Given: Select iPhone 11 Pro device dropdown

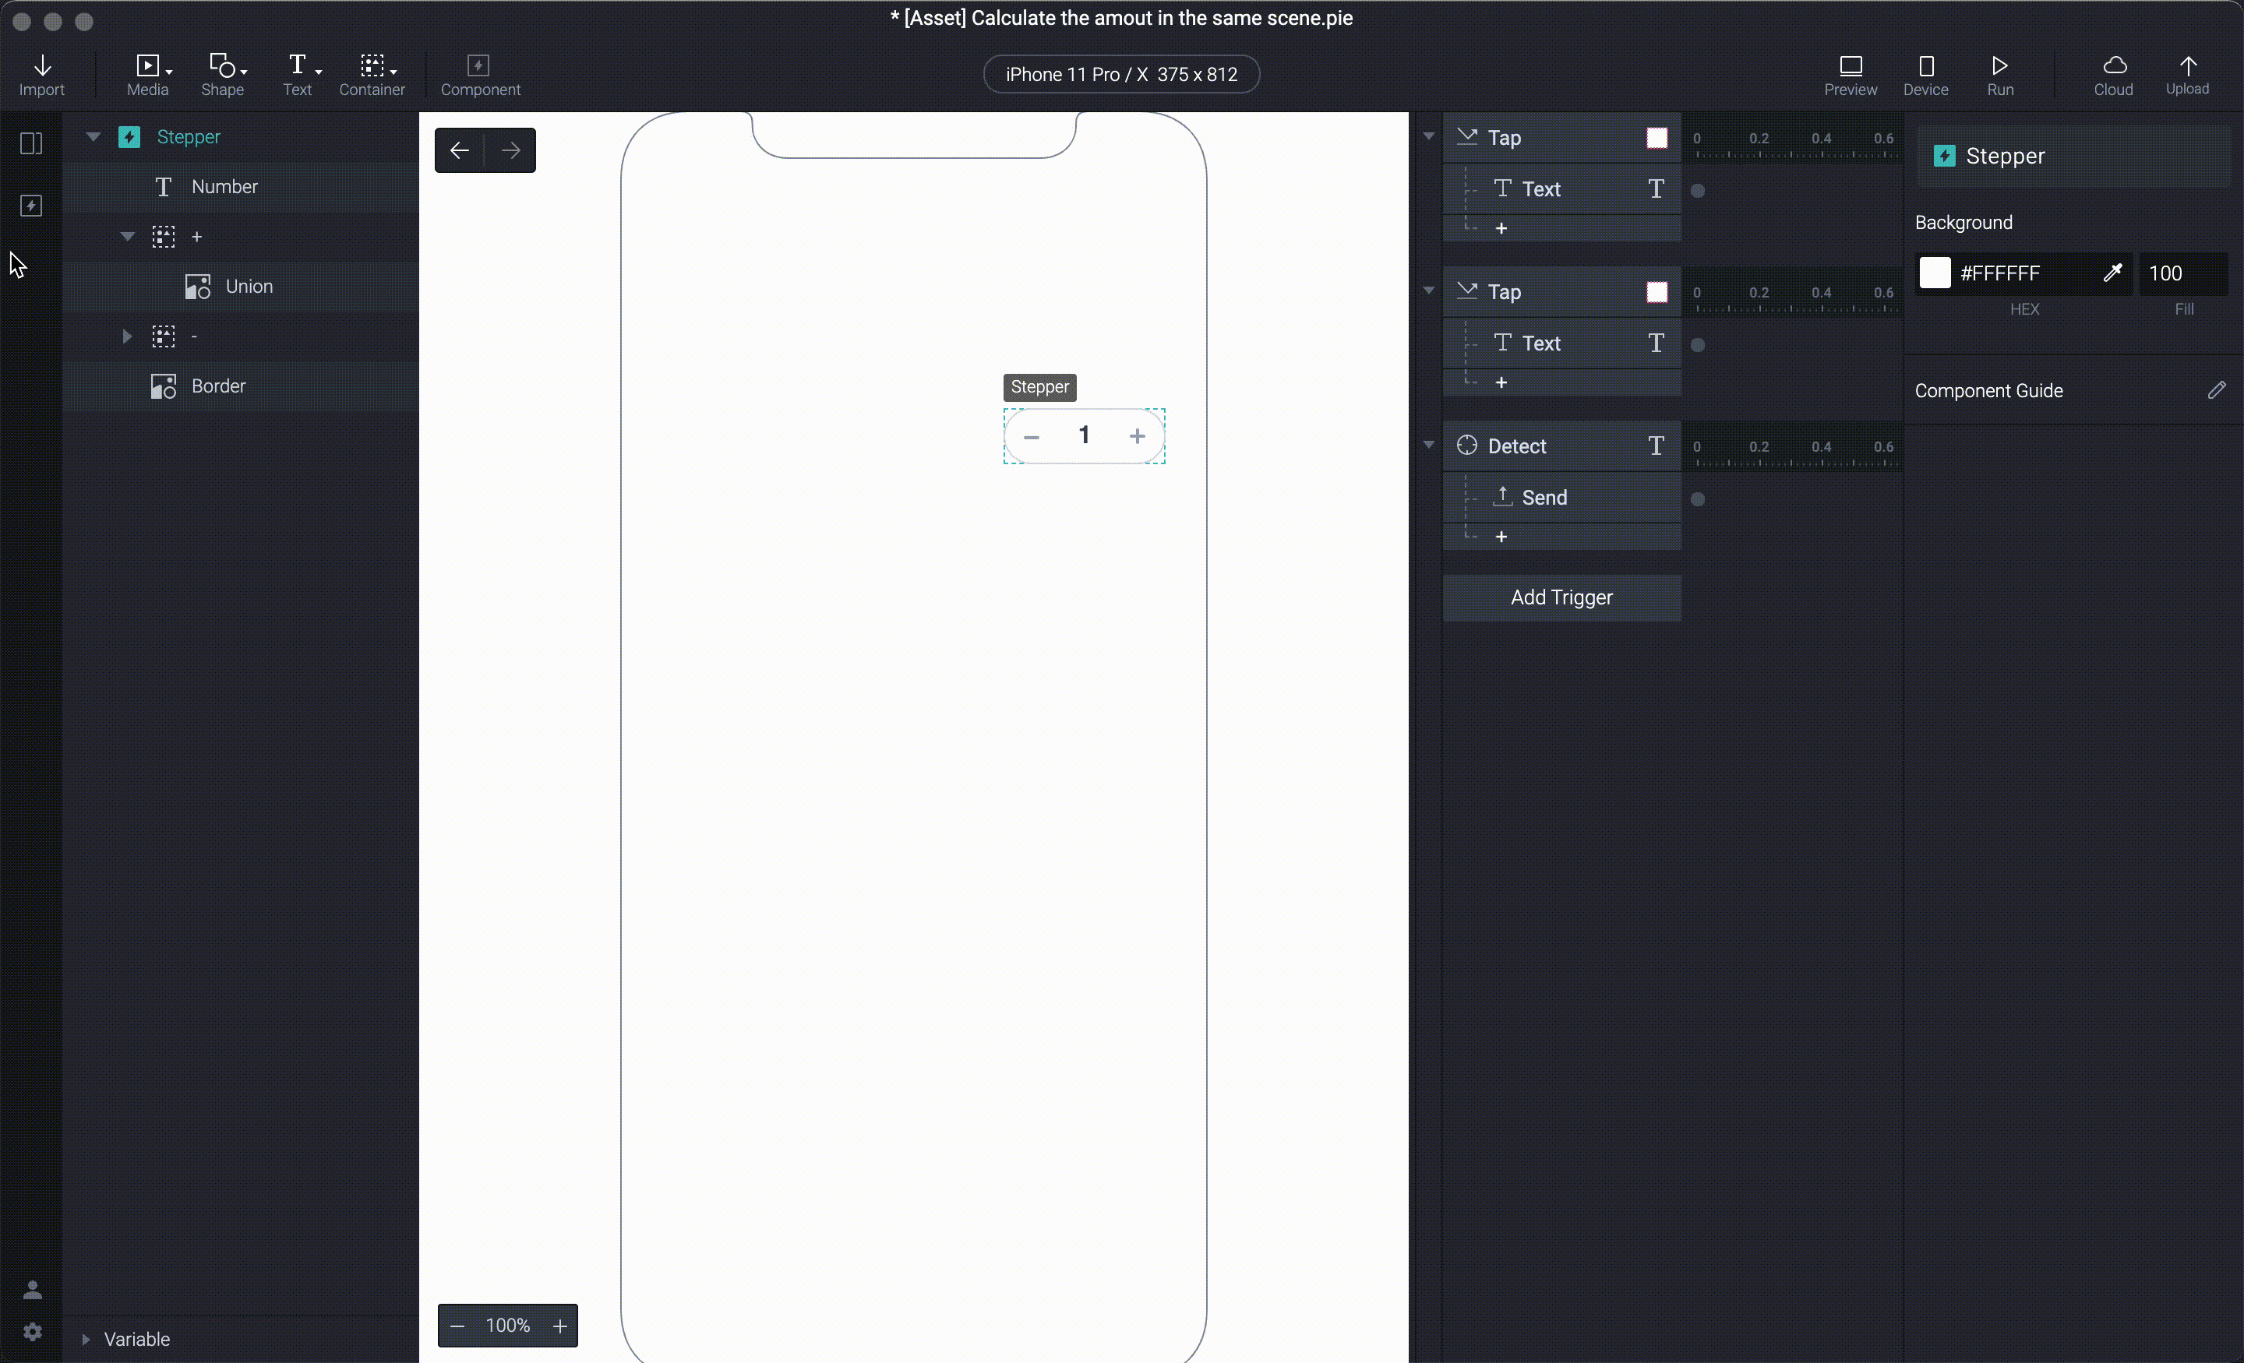Looking at the screenshot, I should (1122, 74).
